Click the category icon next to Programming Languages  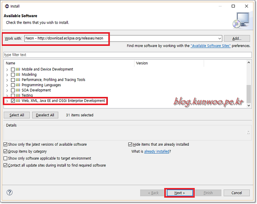[x=18, y=85]
